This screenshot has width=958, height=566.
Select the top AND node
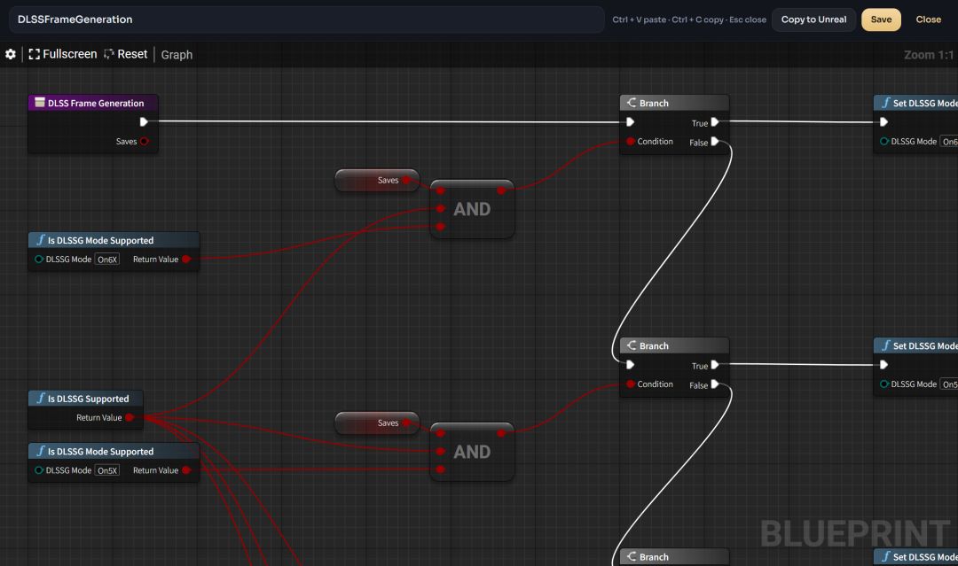point(472,208)
